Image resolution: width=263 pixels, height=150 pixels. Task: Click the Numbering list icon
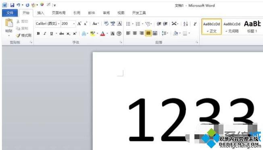pos(138,24)
